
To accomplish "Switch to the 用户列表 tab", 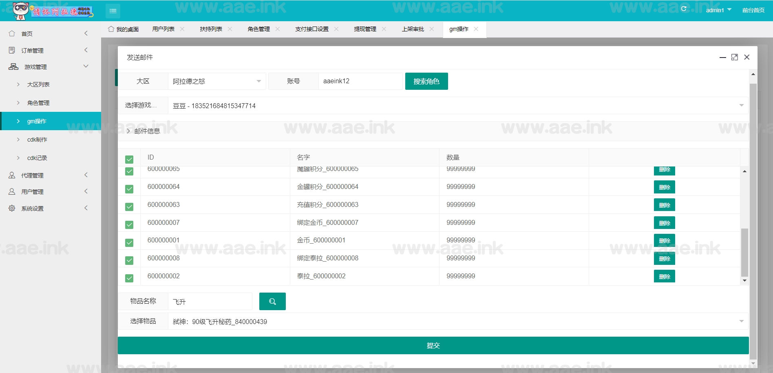I will 163,29.
